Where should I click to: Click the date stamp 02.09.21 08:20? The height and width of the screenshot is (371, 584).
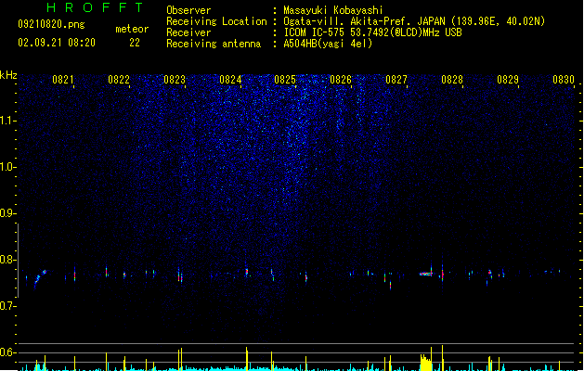pos(57,43)
